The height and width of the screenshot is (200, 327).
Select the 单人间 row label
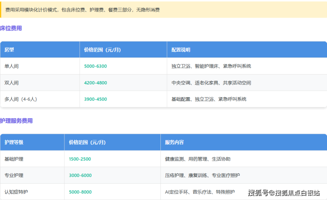pyautogui.click(x=11, y=66)
